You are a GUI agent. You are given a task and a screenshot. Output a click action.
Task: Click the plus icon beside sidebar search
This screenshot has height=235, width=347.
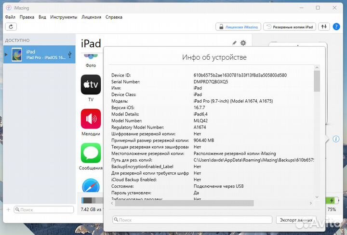(8, 209)
